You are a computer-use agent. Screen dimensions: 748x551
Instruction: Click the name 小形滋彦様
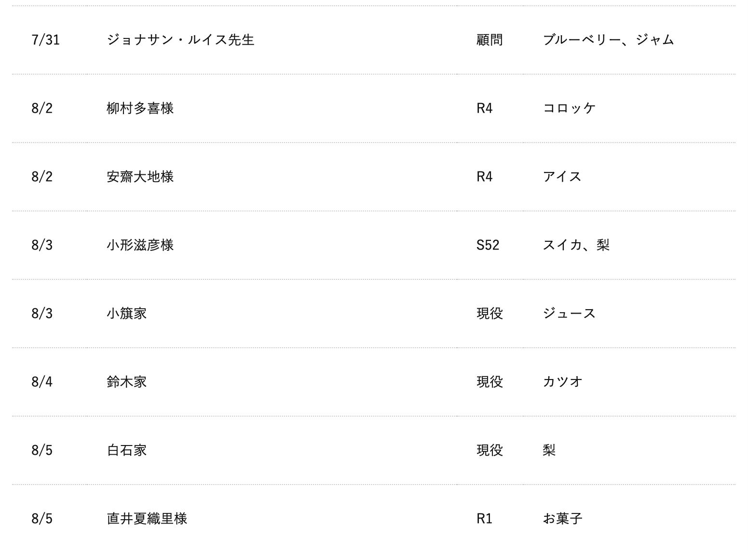click(140, 245)
